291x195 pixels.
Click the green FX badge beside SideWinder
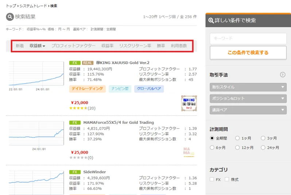[x=74, y=172]
